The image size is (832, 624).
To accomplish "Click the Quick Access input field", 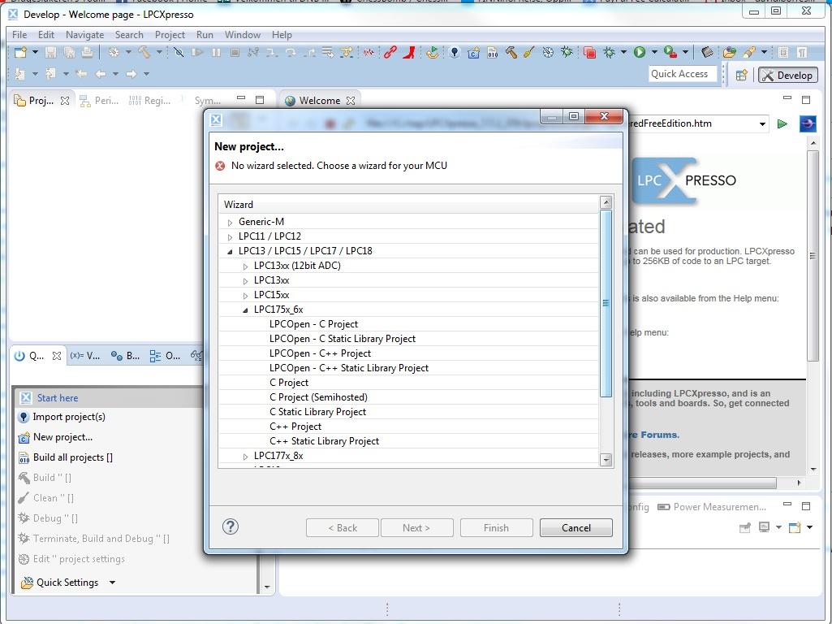I will [682, 75].
